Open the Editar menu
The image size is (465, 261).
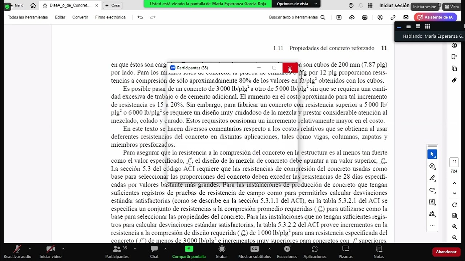pyautogui.click(x=60, y=17)
